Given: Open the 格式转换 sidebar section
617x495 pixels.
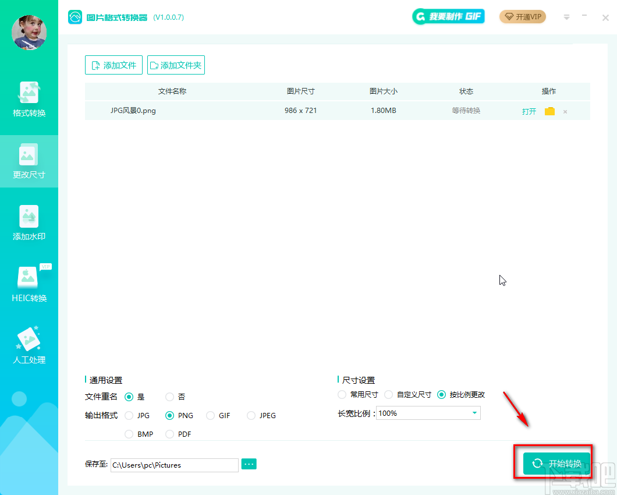Looking at the screenshot, I should (29, 99).
